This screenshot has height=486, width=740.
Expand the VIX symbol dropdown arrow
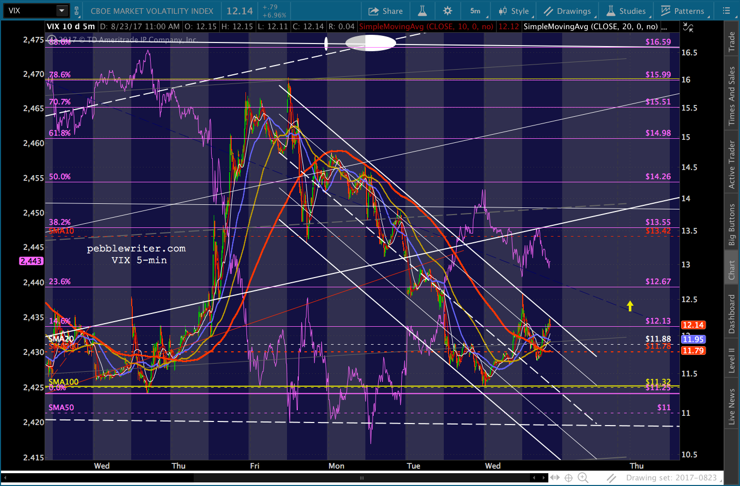point(61,11)
